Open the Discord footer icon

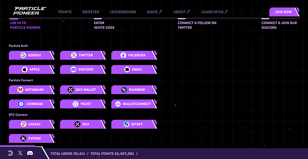coord(30,153)
